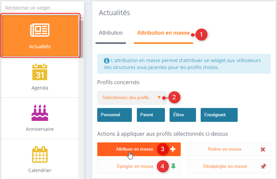Viewport: 277px width, 179px height.
Task: Toggle the Personnel profile
Action: tap(114, 115)
